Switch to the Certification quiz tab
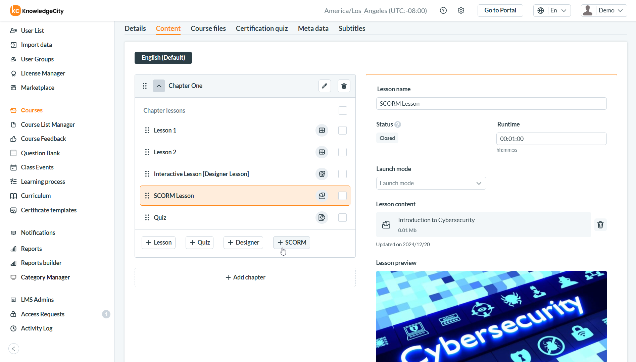Viewport: 636px width, 362px height. click(261, 29)
